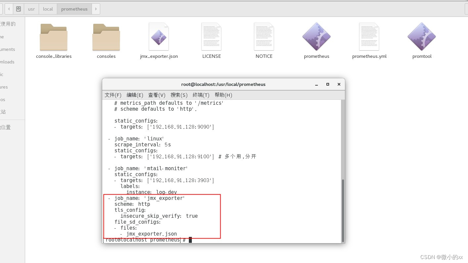Open the 帮助(H) menu in terminal
The height and width of the screenshot is (263, 468).
point(223,95)
